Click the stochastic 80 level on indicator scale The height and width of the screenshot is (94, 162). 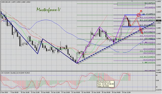(157, 75)
